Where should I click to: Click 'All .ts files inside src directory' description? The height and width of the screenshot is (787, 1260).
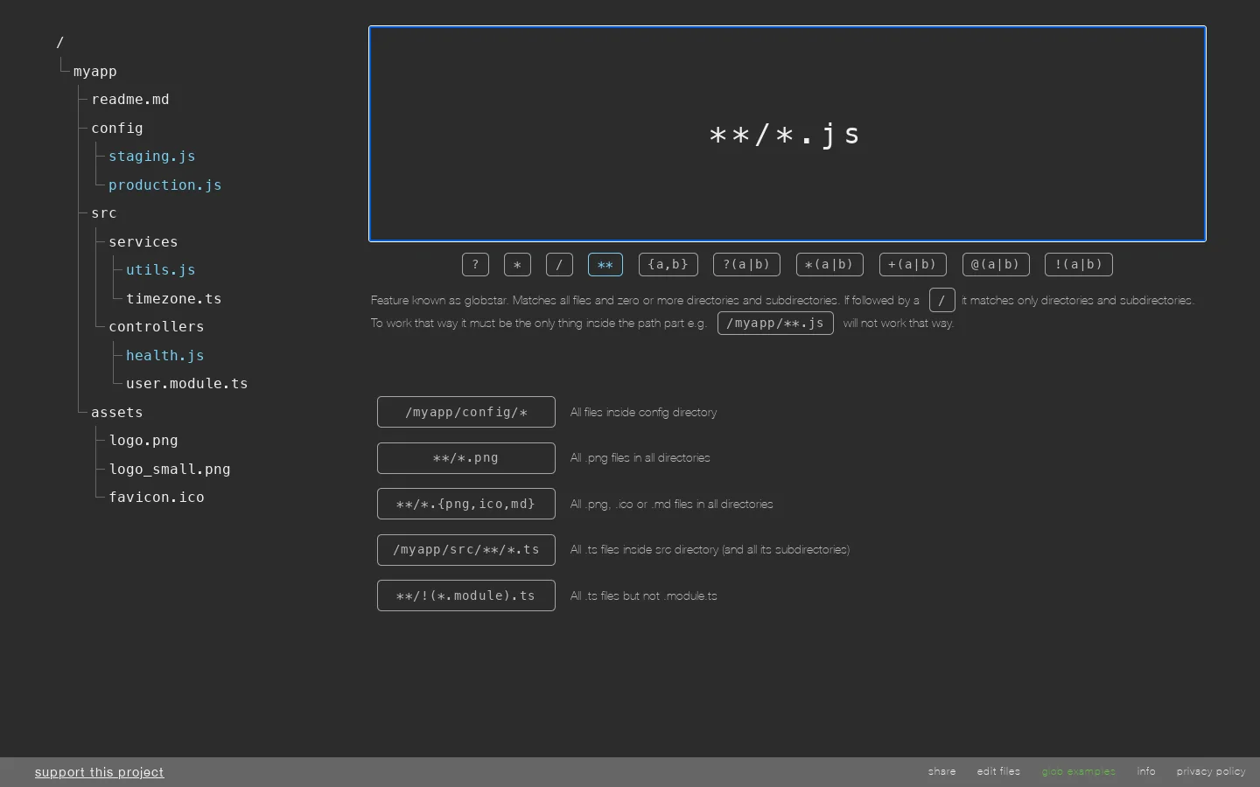click(x=710, y=549)
